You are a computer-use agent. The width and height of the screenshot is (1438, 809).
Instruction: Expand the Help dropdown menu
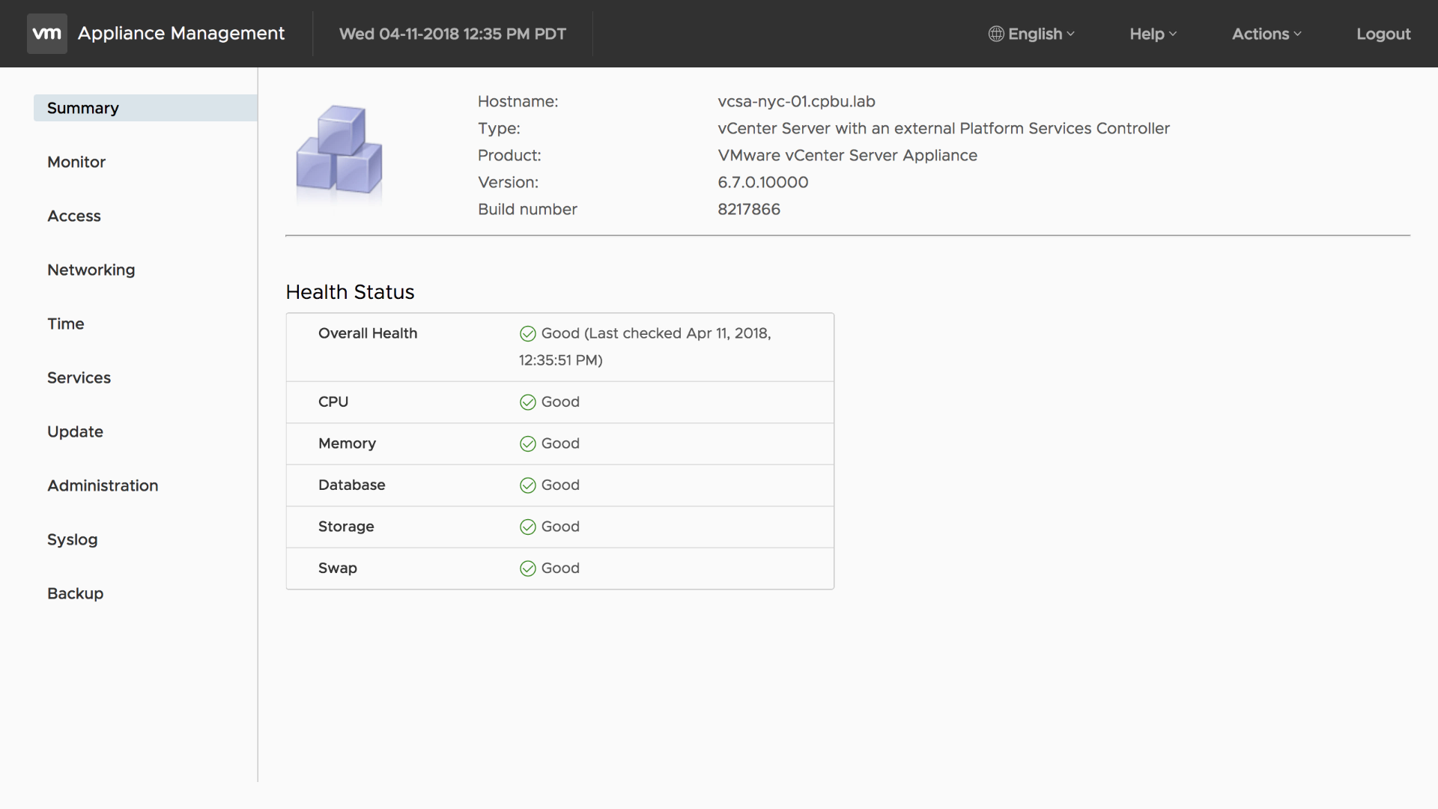point(1153,33)
